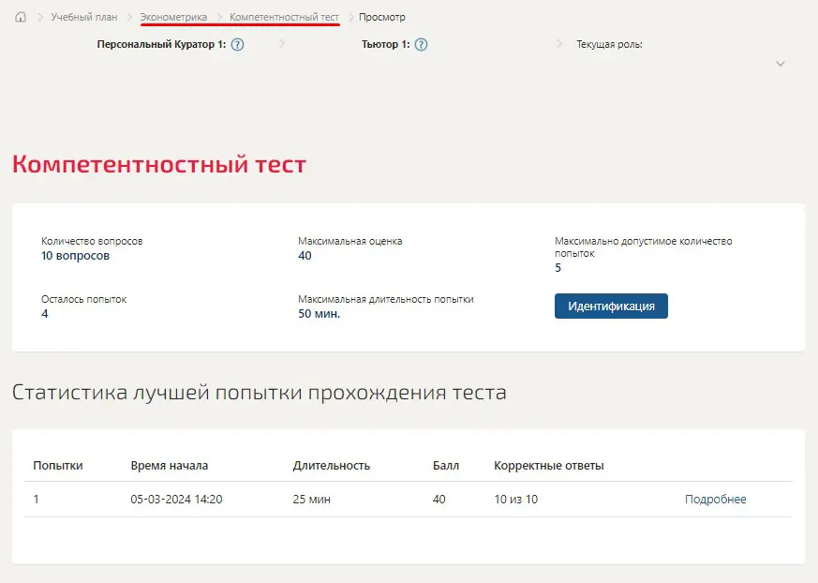Select the Длительность column header
818x583 pixels.
(332, 466)
